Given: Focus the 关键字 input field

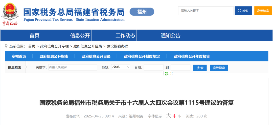Looking at the screenshot, I should click(73, 67).
